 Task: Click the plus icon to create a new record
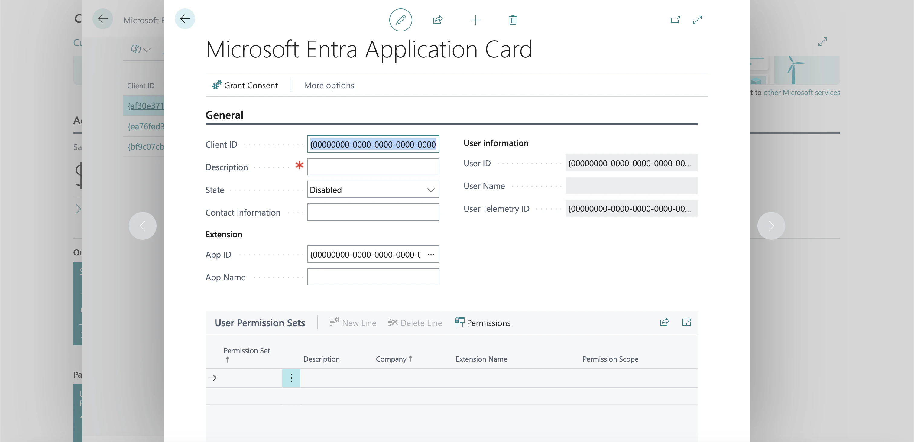tap(475, 20)
